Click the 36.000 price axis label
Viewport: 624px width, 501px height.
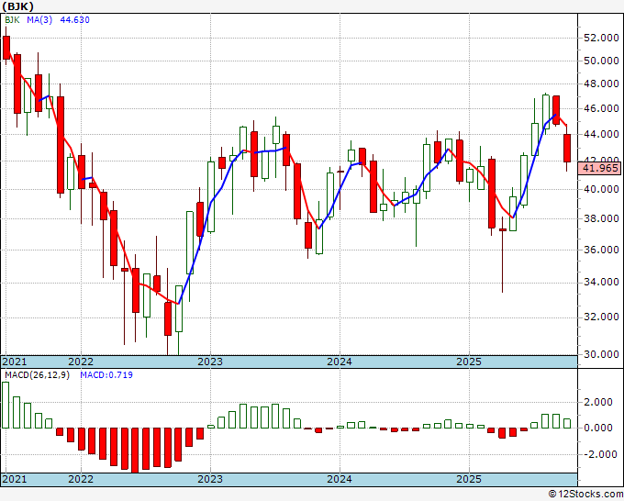pyautogui.click(x=601, y=250)
